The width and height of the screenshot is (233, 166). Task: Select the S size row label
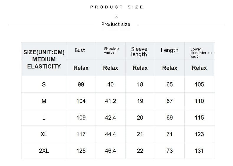coord(44,84)
